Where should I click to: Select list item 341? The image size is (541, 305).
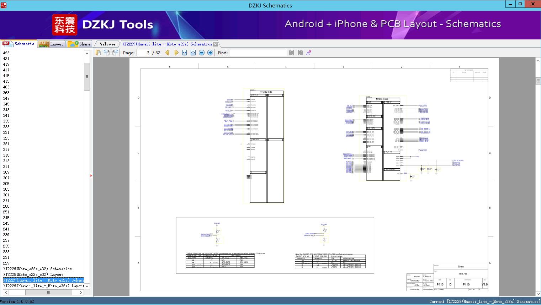pos(6,115)
